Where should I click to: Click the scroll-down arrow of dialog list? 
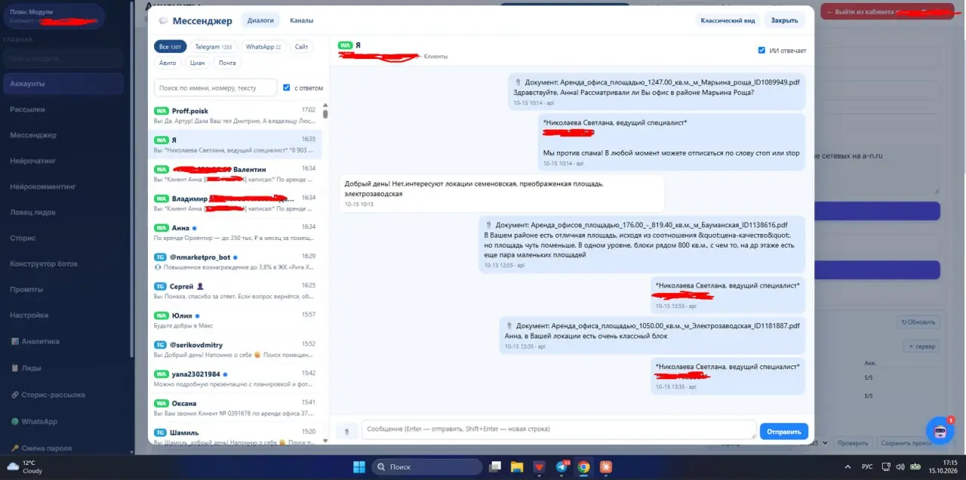(325, 440)
